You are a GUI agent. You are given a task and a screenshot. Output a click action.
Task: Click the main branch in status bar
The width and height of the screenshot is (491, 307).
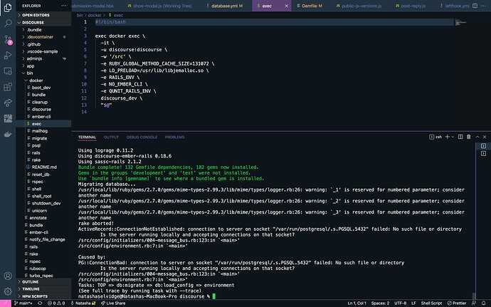point(23,303)
